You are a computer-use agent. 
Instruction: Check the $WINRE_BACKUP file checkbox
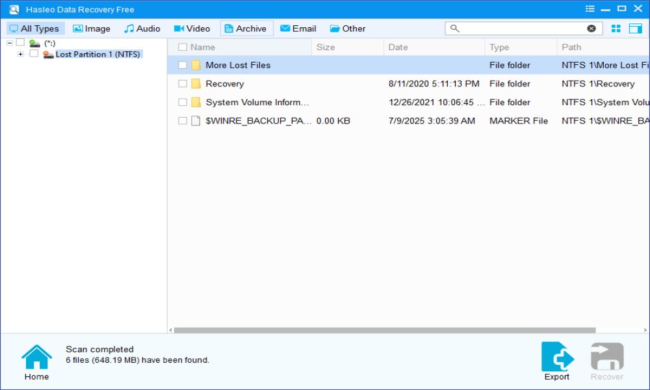coord(183,121)
